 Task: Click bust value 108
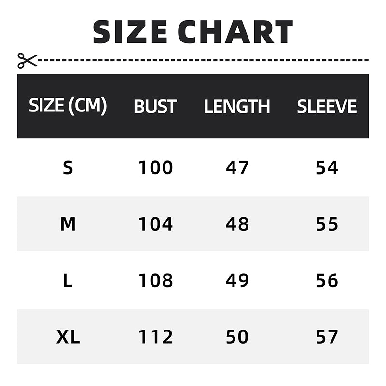click(155, 280)
